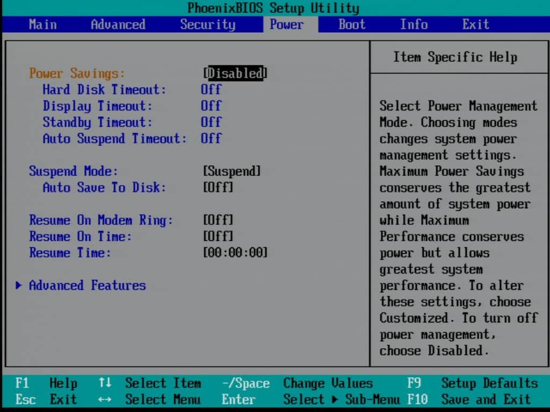
Task: Click Change Values in the footer
Action: point(328,383)
